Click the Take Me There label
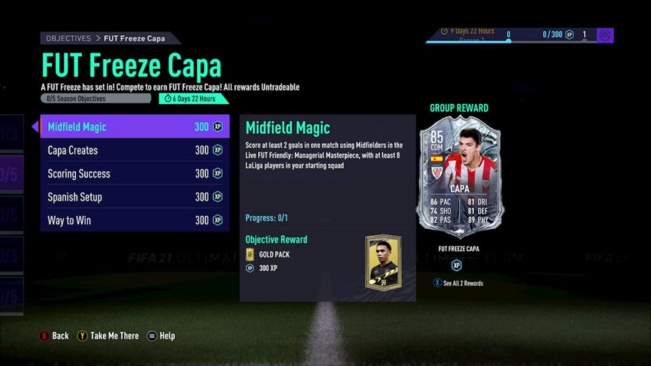Viewport: 651px width, 366px height. tap(115, 335)
